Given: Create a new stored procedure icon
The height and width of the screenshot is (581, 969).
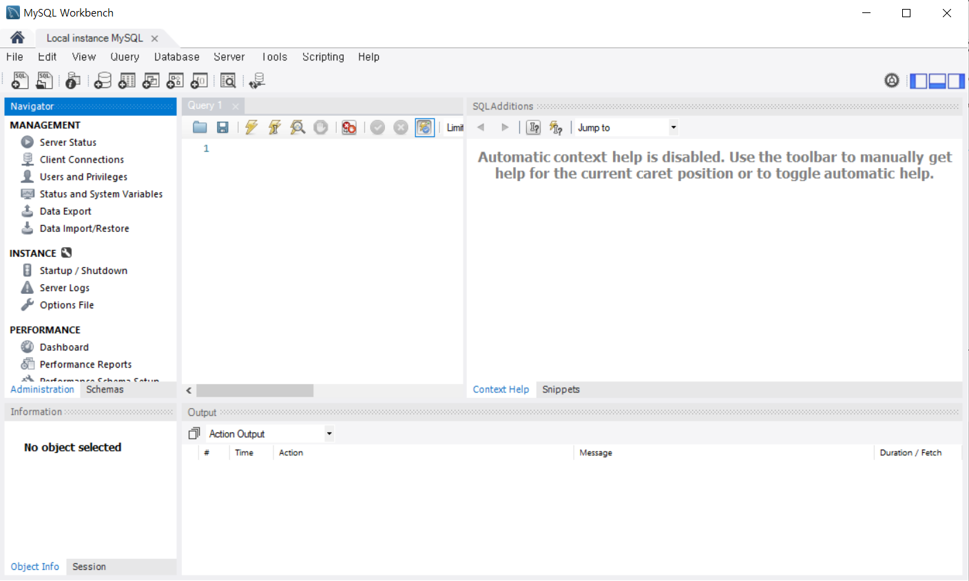Looking at the screenshot, I should click(175, 81).
